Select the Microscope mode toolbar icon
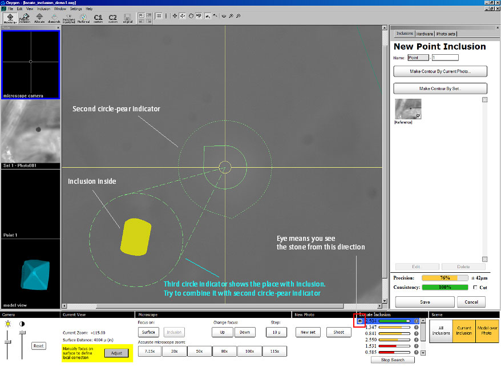501x375 pixels. click(10, 18)
